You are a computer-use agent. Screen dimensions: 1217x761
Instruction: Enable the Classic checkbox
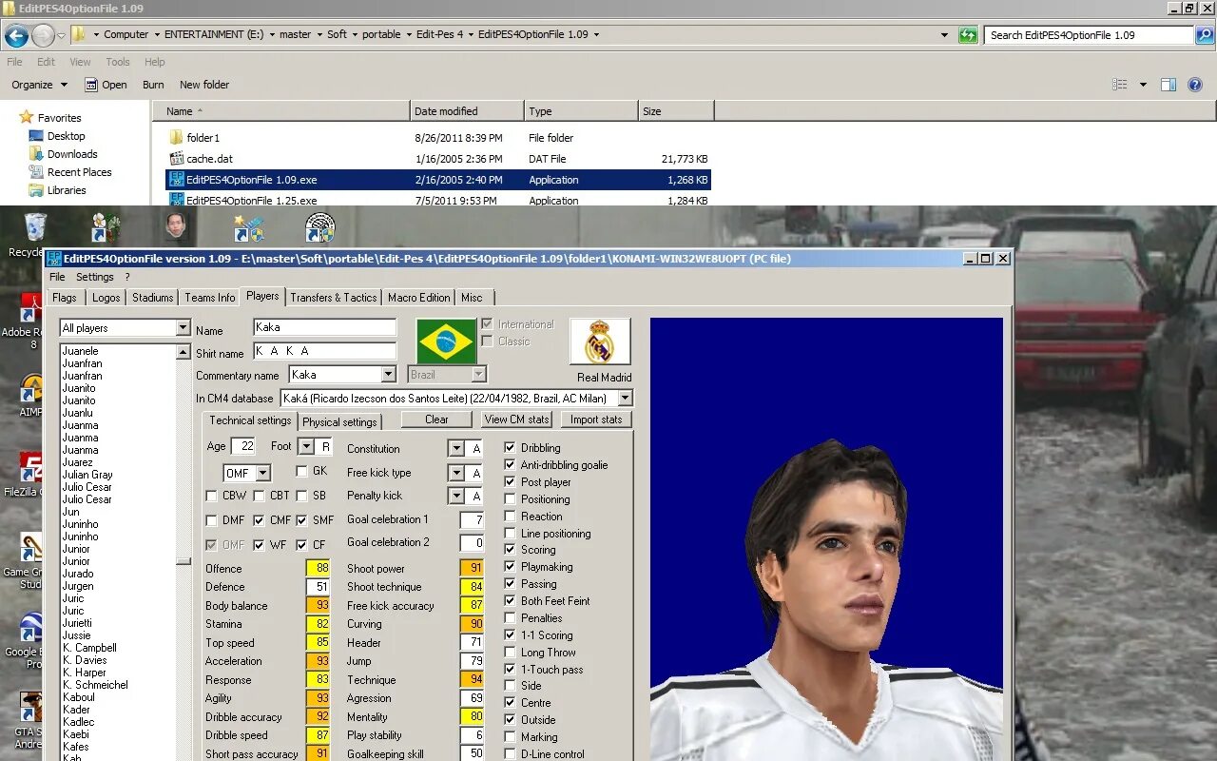point(487,341)
